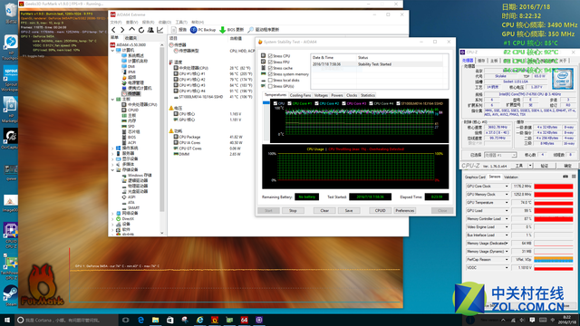Switch to Clocks tab
The width and height of the screenshot is (580, 326).
pyautogui.click(x=352, y=95)
